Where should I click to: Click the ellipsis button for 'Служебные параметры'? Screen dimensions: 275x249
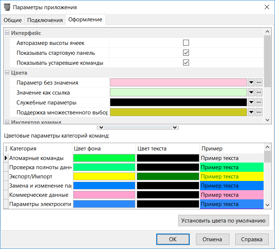click(259, 102)
